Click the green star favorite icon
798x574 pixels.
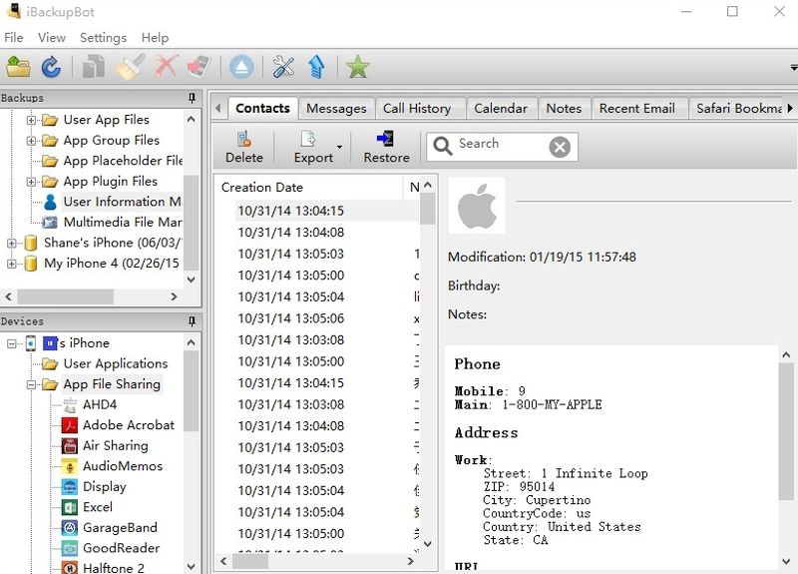pos(357,67)
